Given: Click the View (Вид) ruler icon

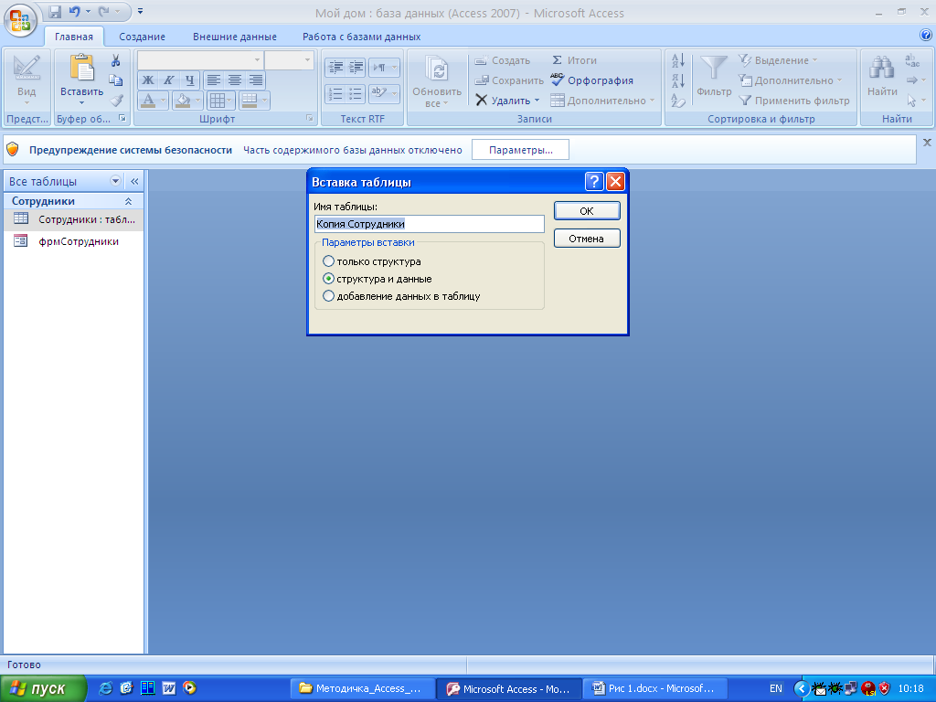Looking at the screenshot, I should [27, 68].
